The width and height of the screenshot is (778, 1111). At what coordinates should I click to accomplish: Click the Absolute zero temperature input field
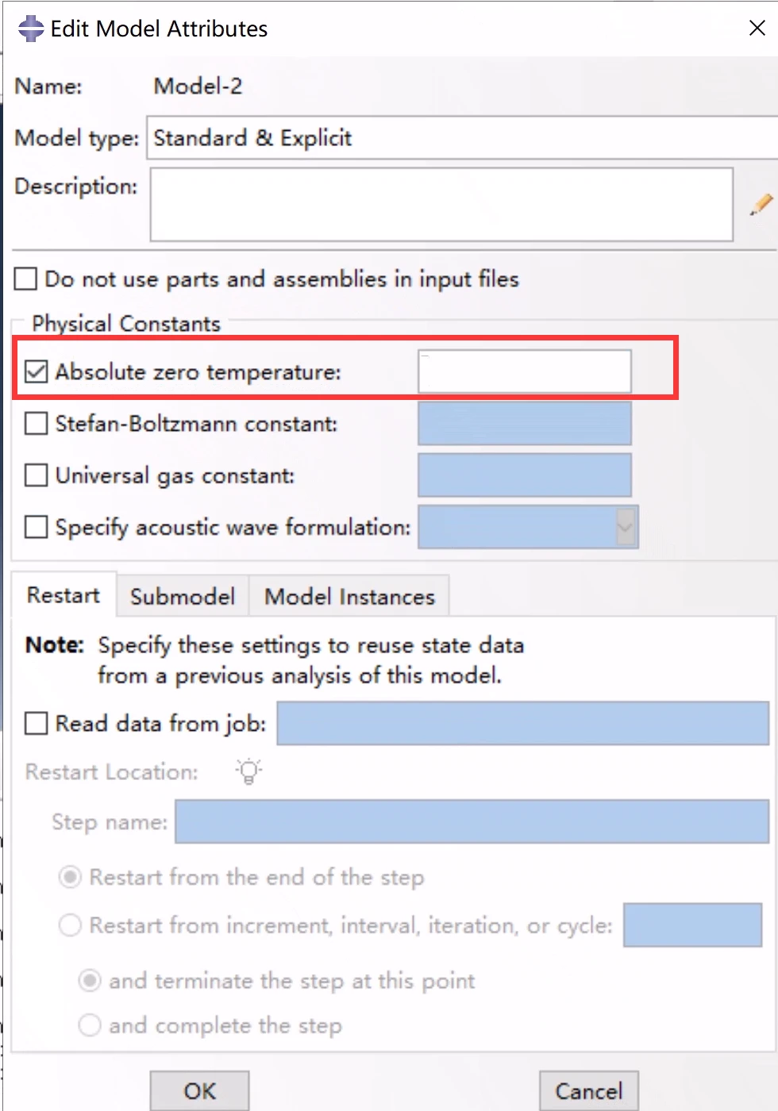524,371
